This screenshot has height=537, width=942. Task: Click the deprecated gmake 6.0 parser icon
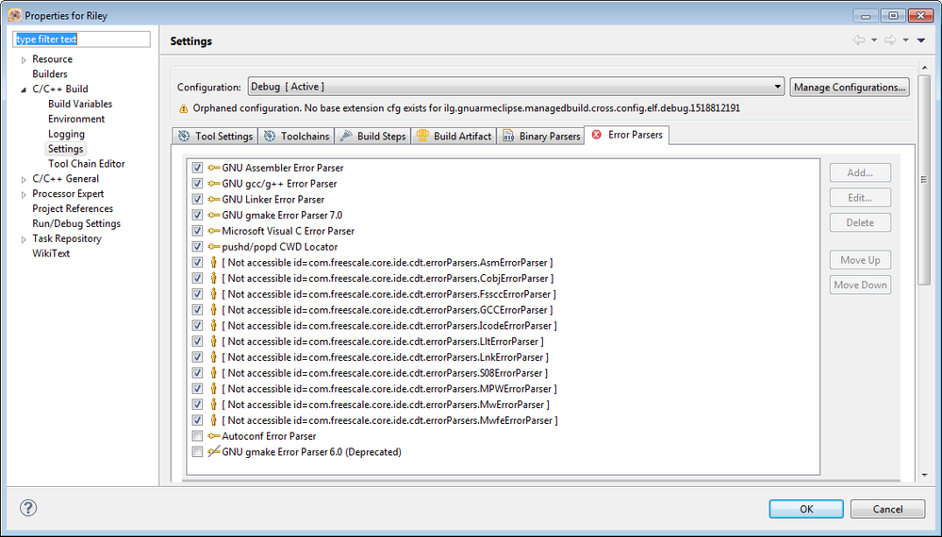214,452
